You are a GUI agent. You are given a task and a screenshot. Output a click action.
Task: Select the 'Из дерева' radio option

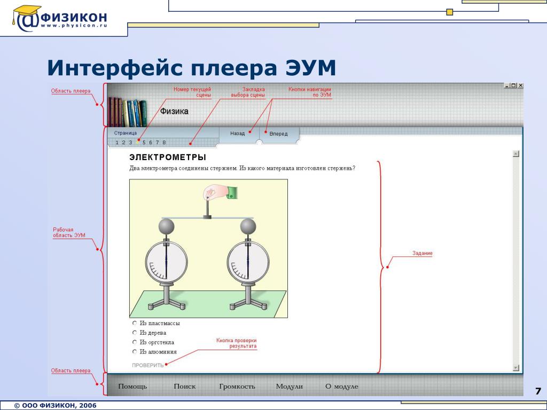tap(135, 333)
